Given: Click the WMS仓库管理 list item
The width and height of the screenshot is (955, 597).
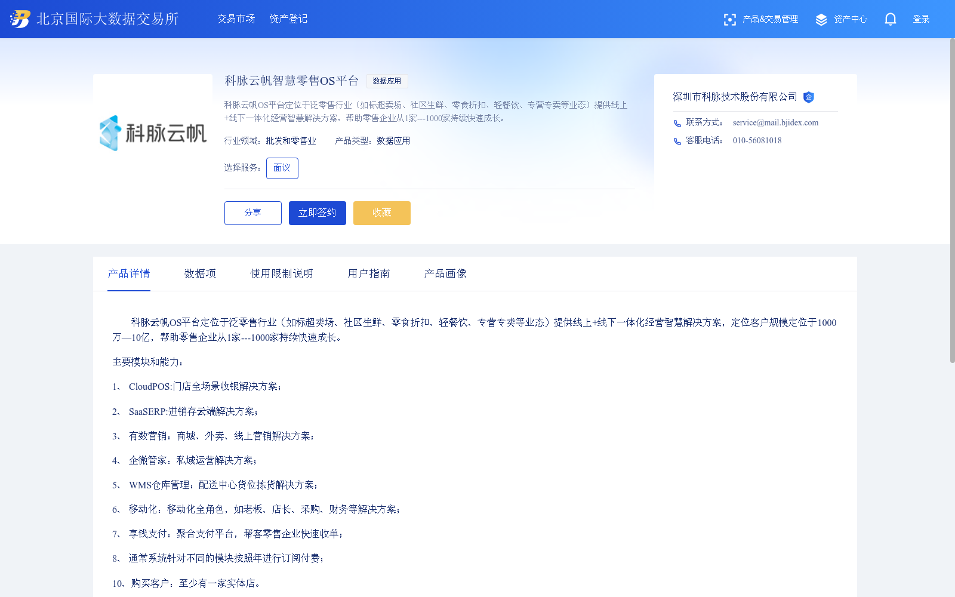Looking at the screenshot, I should [x=215, y=485].
